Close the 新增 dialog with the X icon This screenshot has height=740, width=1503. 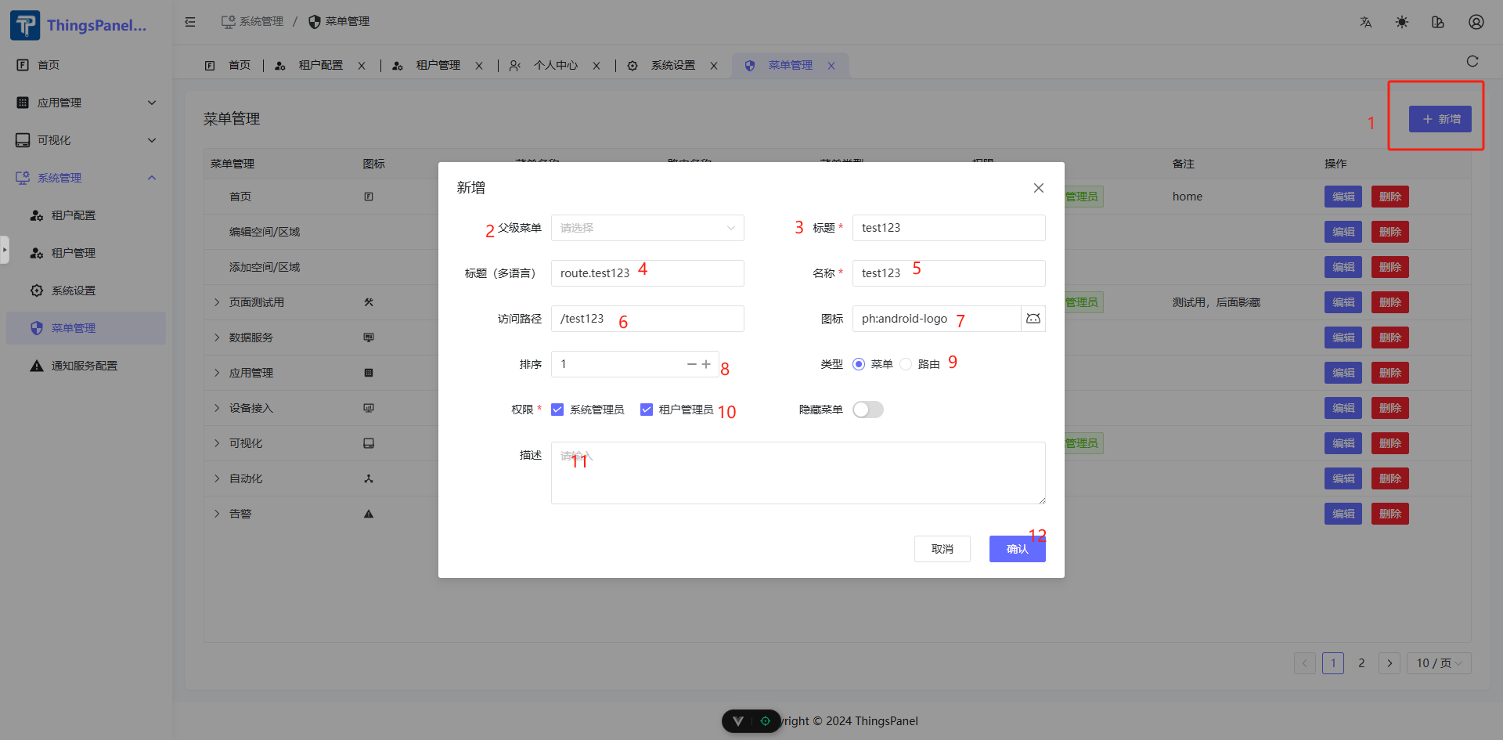[1038, 188]
